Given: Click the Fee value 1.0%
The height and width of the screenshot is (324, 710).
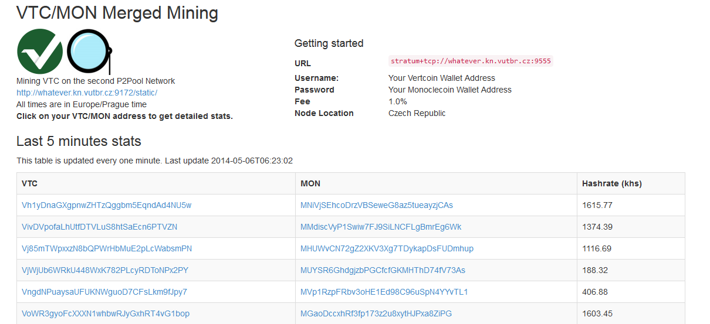Looking at the screenshot, I should [x=398, y=101].
